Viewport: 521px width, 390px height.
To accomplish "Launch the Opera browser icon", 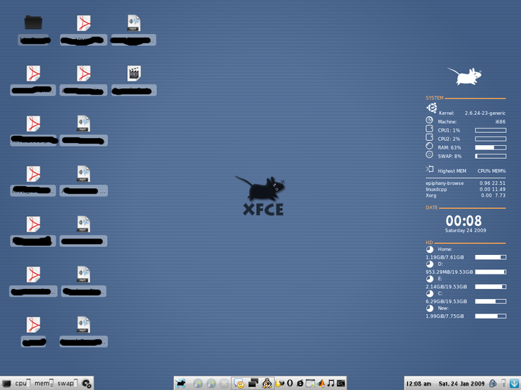I will [x=289, y=383].
